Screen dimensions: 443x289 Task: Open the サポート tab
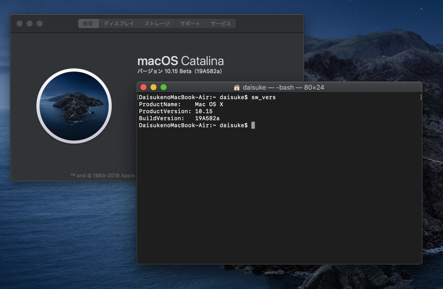[190, 24]
